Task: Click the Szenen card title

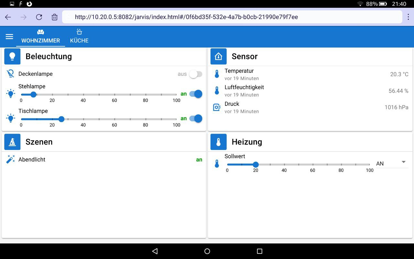Action: point(39,142)
